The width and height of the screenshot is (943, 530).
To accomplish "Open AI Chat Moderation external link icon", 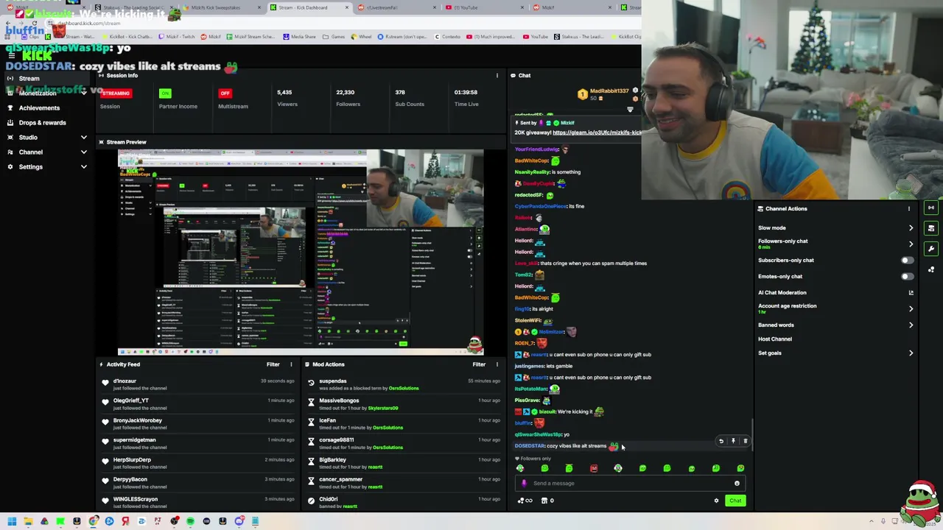I will [x=911, y=292].
